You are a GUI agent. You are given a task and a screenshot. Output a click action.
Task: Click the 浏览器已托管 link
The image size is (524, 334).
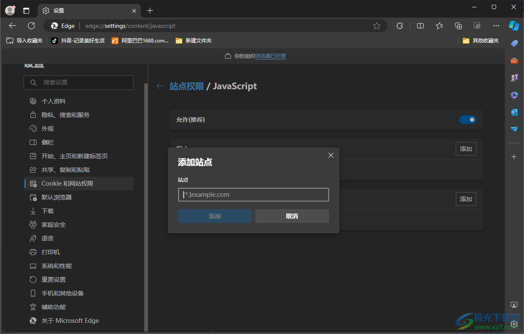[x=270, y=56]
